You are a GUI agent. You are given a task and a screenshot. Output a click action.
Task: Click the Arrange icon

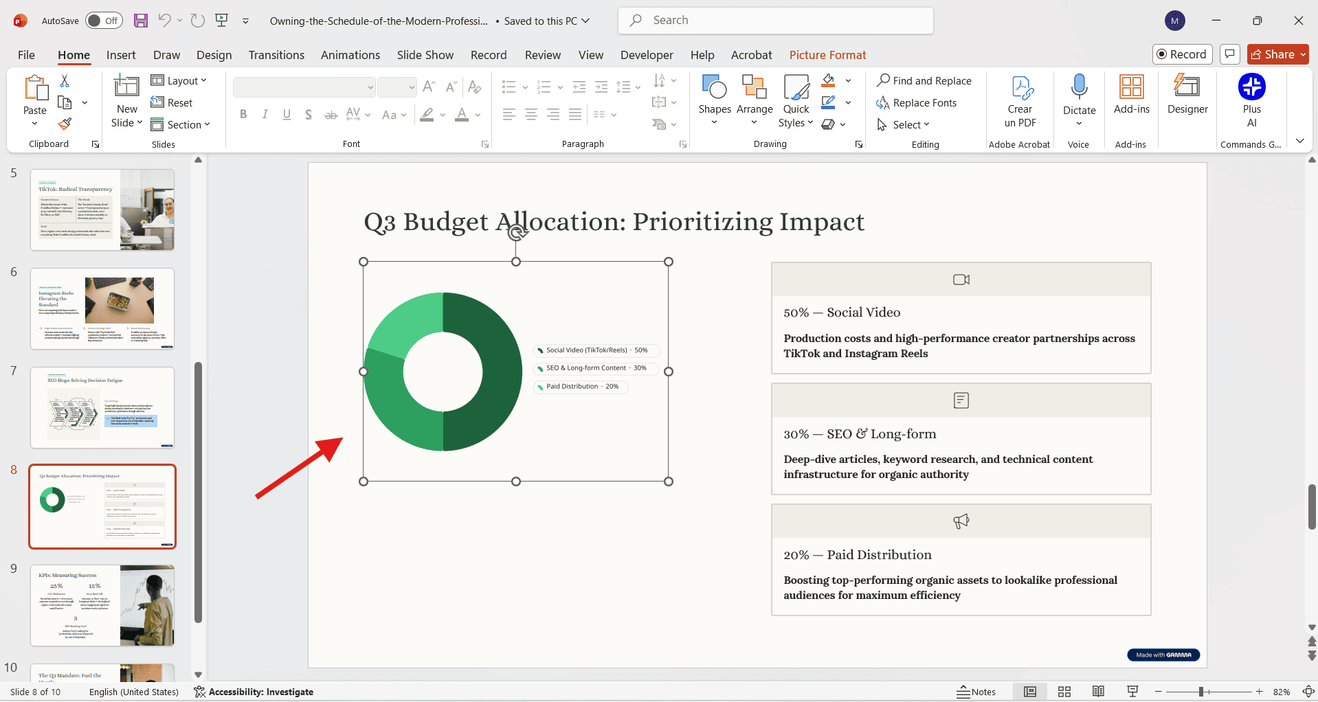(755, 87)
